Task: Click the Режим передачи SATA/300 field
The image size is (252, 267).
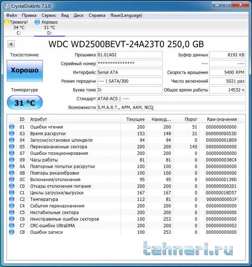Action: [x=130, y=81]
